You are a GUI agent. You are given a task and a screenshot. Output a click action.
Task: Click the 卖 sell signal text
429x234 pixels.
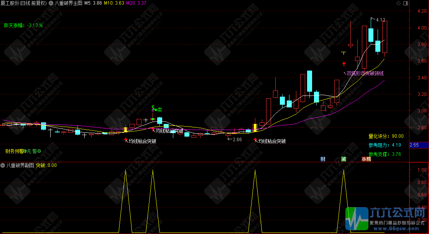tap(160, 110)
